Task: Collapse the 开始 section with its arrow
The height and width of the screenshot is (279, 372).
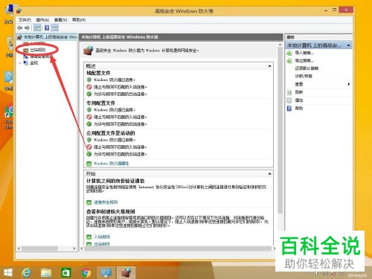Action: click(x=269, y=174)
